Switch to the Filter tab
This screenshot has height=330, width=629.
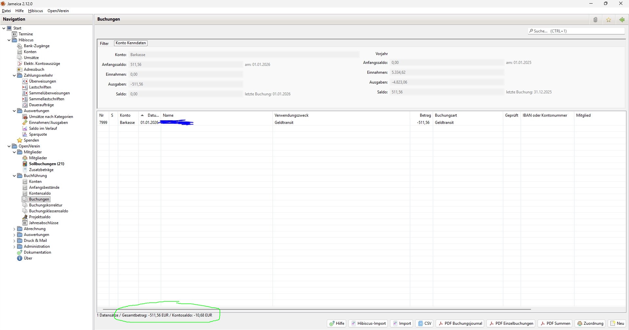point(104,43)
